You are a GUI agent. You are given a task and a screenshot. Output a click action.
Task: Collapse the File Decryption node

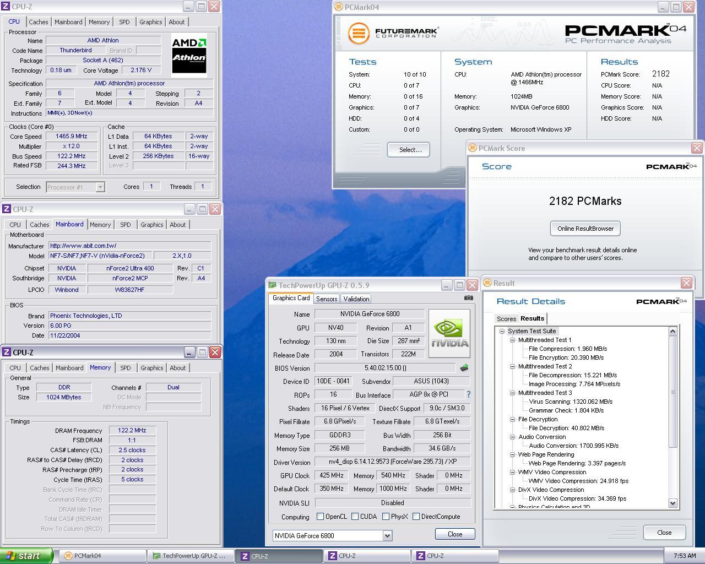pyautogui.click(x=512, y=419)
